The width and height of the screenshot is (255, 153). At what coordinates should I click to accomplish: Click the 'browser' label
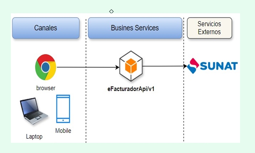[x=46, y=88]
